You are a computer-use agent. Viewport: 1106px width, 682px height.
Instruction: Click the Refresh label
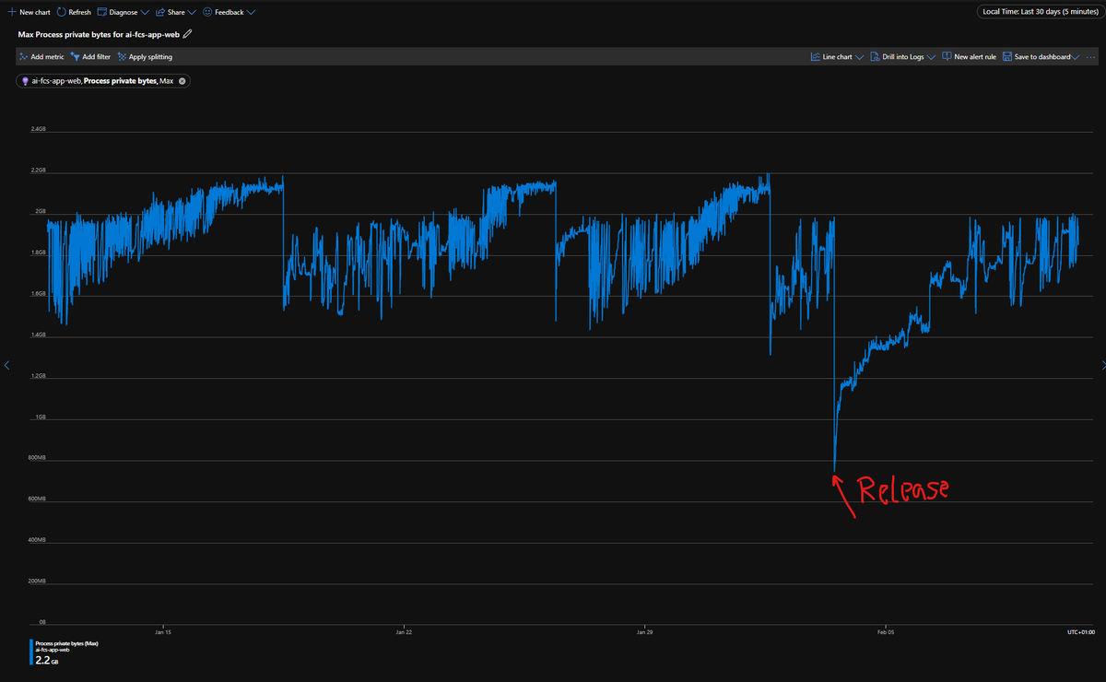click(x=80, y=13)
